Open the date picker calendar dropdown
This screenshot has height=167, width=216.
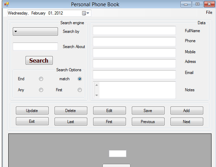coord(86,13)
